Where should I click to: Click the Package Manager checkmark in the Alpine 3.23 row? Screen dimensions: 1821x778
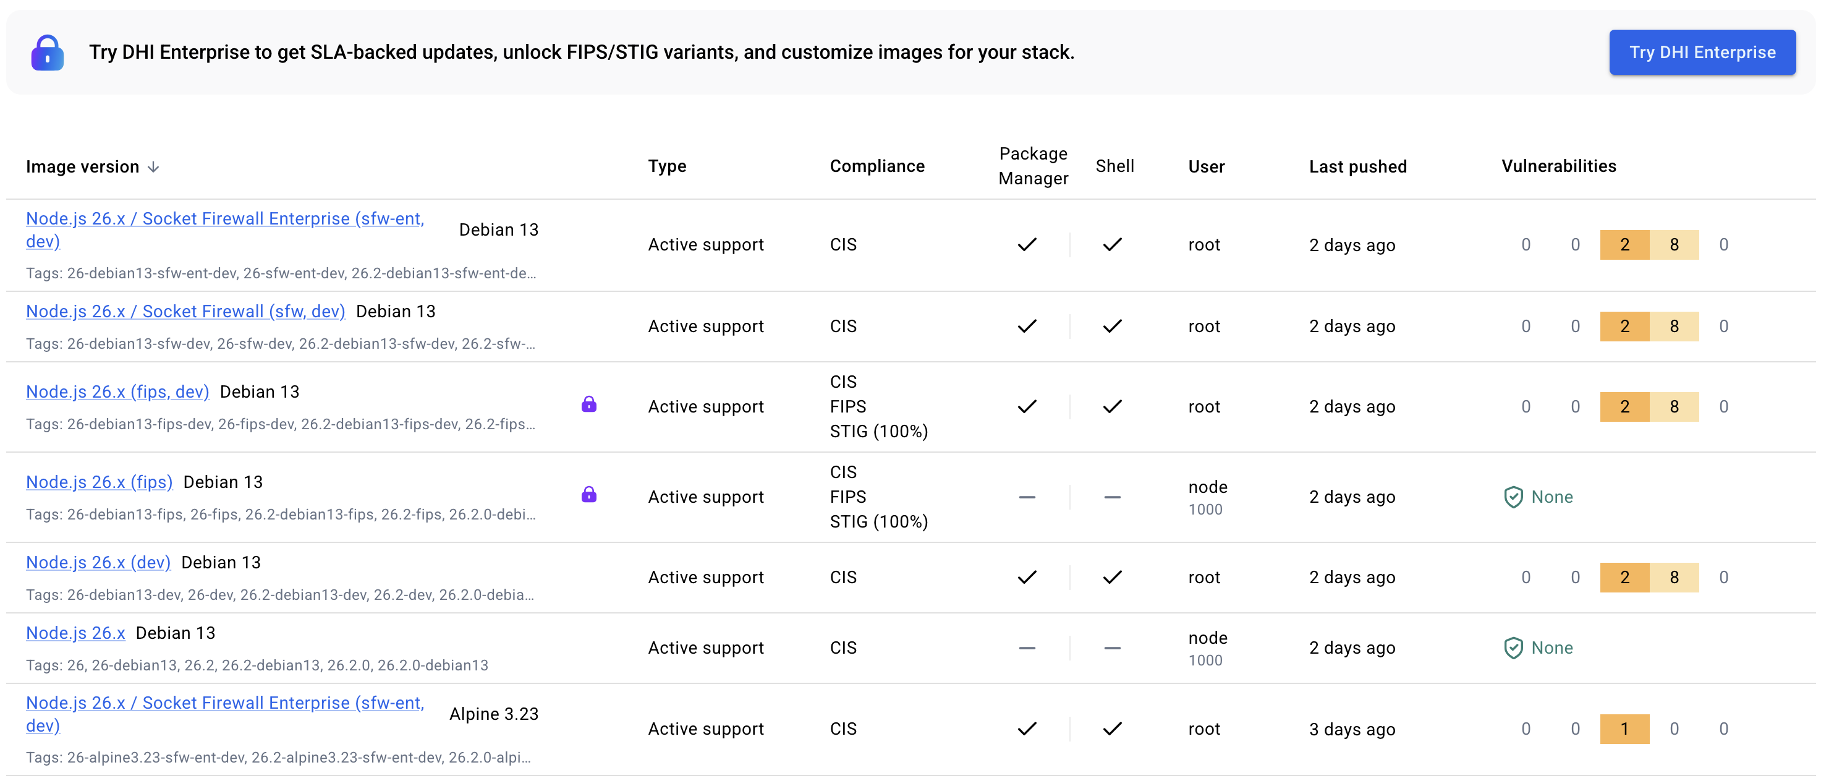[1027, 729]
